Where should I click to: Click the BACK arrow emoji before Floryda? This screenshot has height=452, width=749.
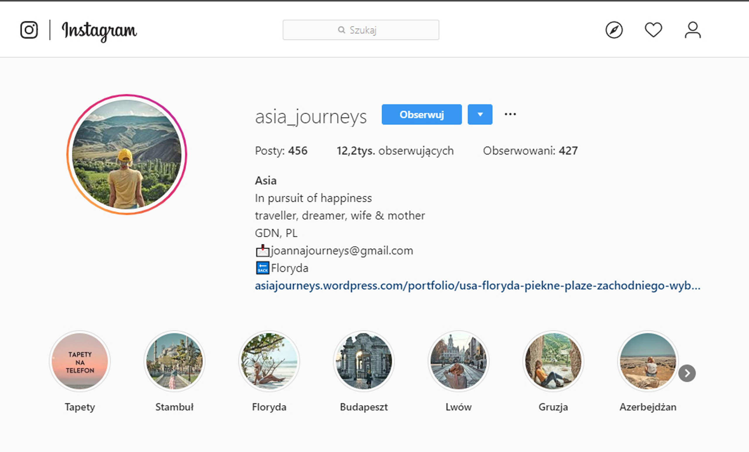click(262, 268)
